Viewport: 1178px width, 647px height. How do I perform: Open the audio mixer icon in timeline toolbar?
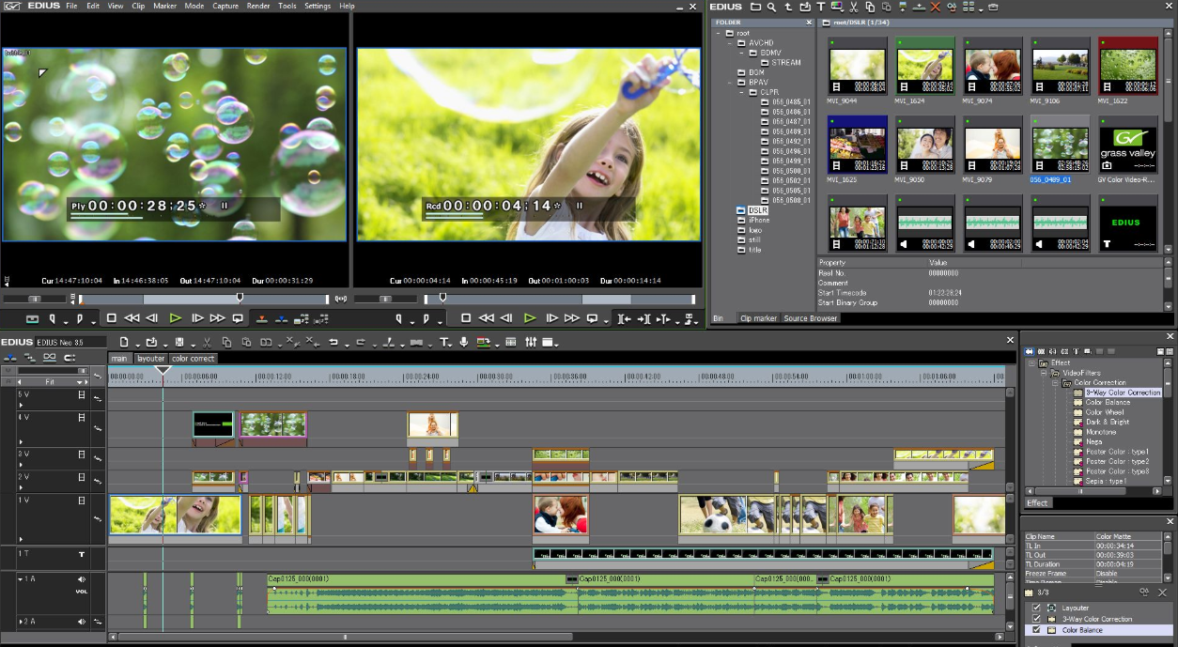(x=531, y=343)
